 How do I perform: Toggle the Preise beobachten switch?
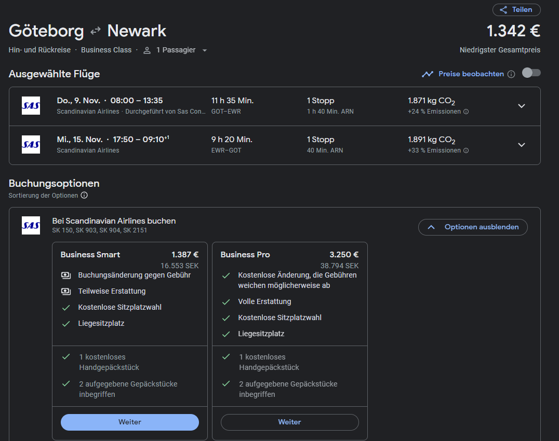click(x=531, y=73)
